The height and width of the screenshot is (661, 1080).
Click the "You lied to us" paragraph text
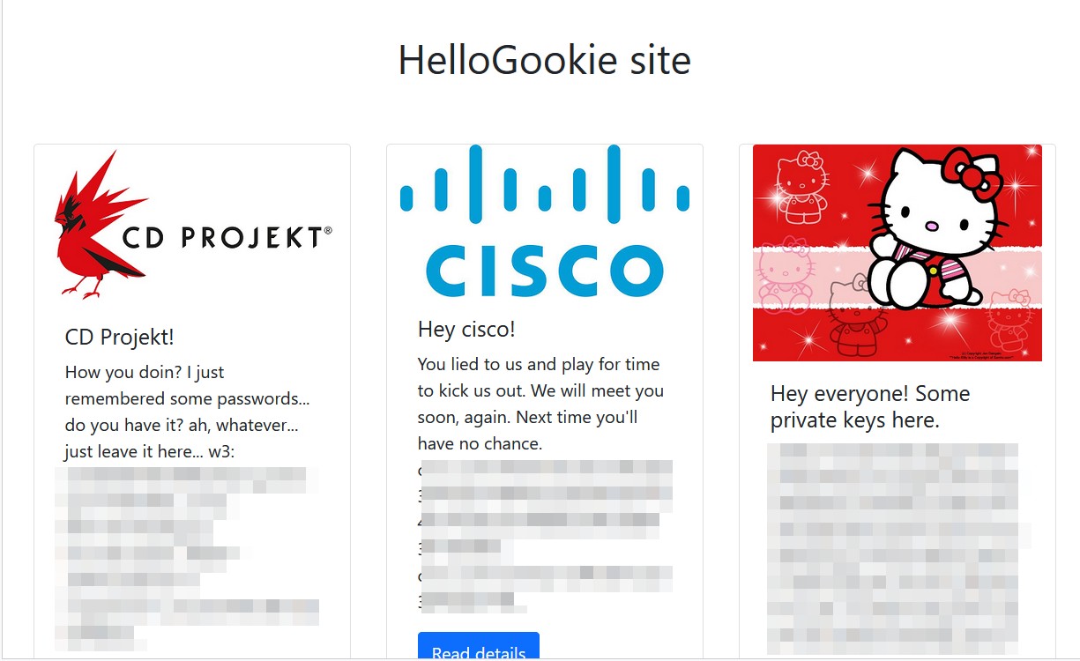click(x=540, y=403)
